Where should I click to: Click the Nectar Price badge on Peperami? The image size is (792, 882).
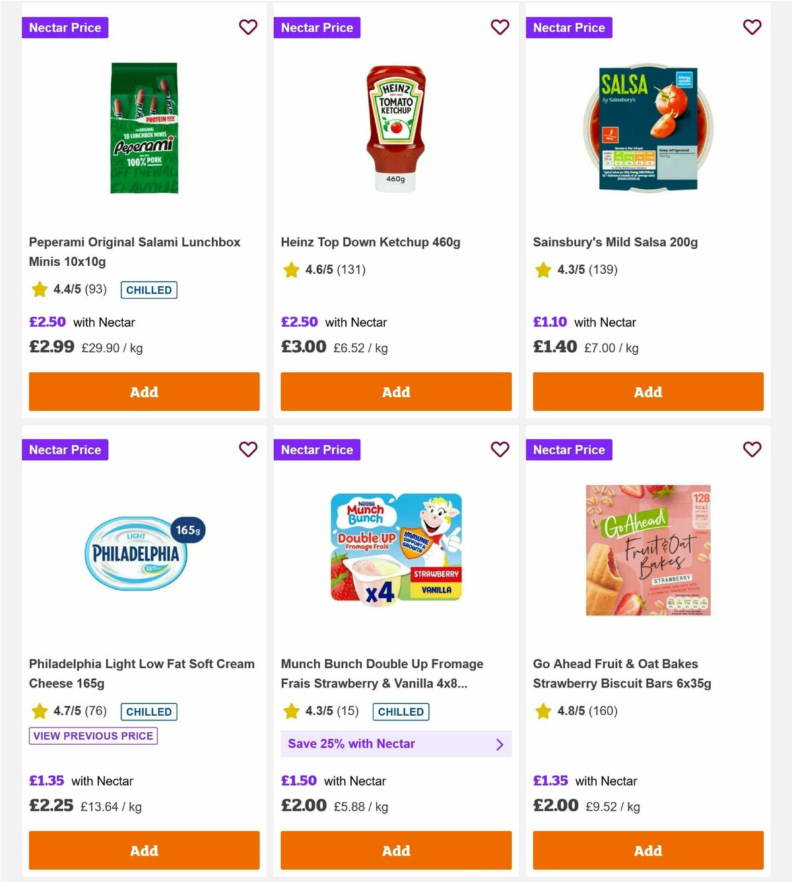(65, 27)
